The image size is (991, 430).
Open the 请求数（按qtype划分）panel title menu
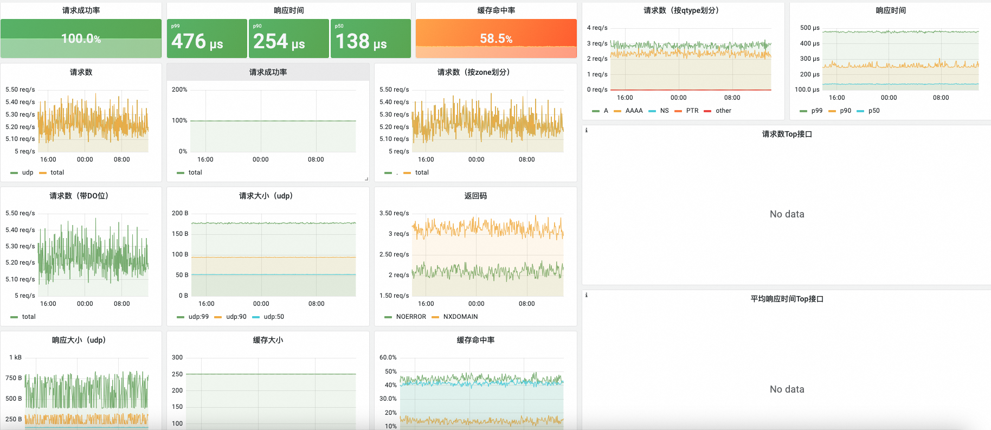(x=683, y=10)
